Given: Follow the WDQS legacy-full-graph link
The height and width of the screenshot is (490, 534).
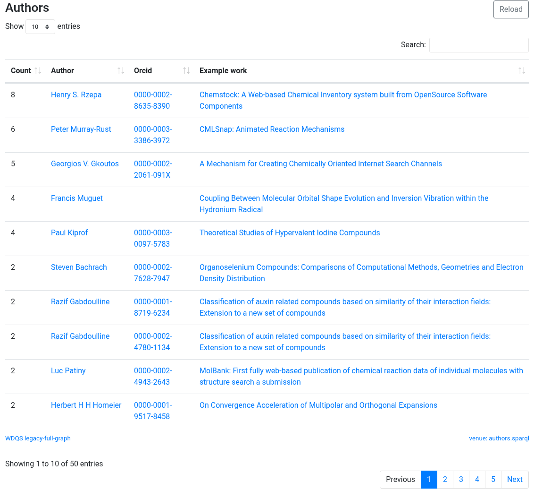Looking at the screenshot, I should click(x=38, y=438).
